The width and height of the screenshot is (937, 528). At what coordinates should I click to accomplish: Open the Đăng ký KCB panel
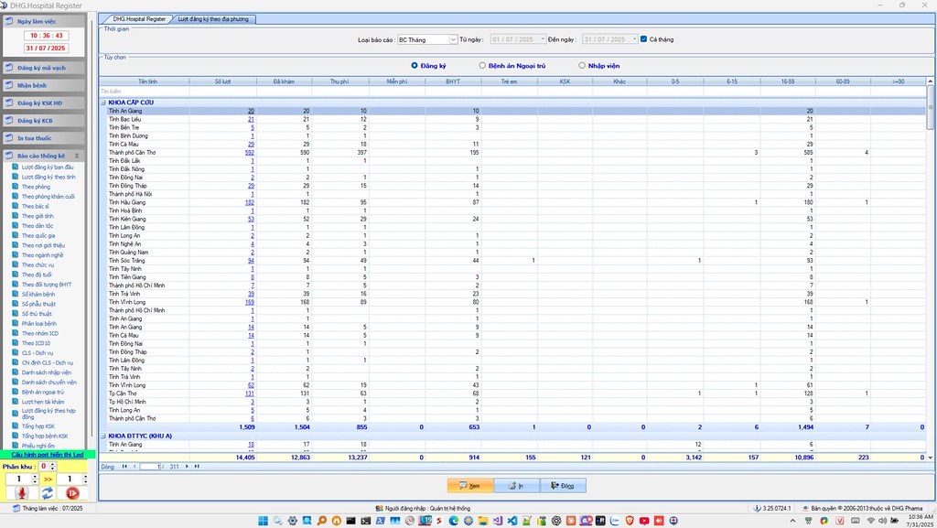point(44,120)
